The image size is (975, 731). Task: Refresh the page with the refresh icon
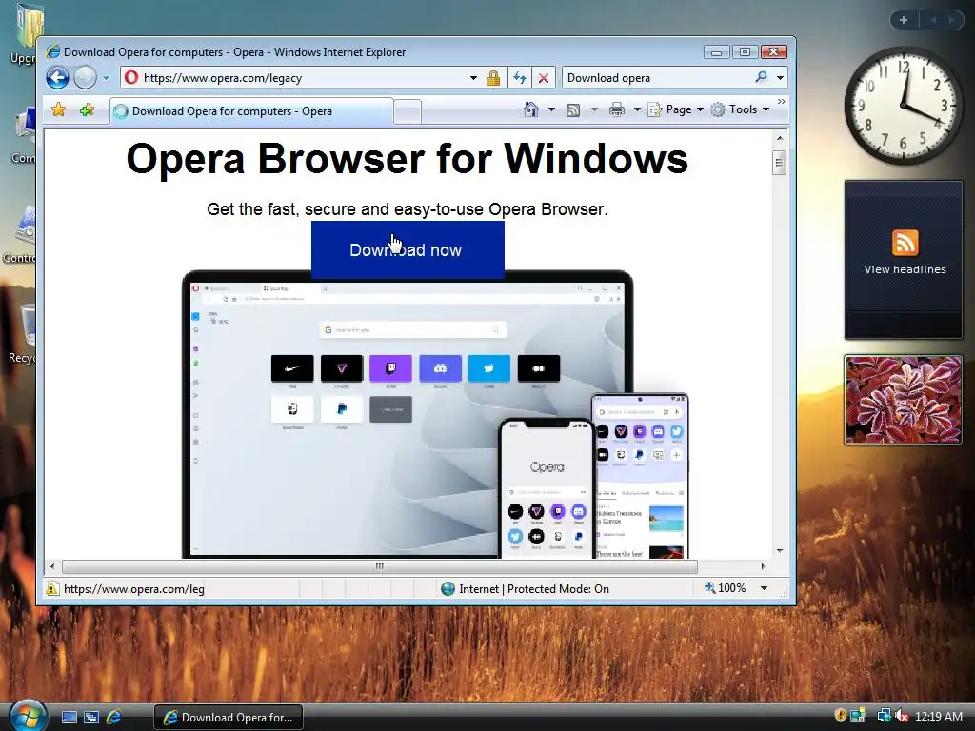click(x=519, y=78)
